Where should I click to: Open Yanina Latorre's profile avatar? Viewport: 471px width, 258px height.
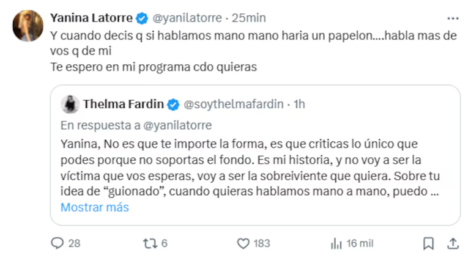[x=28, y=25]
